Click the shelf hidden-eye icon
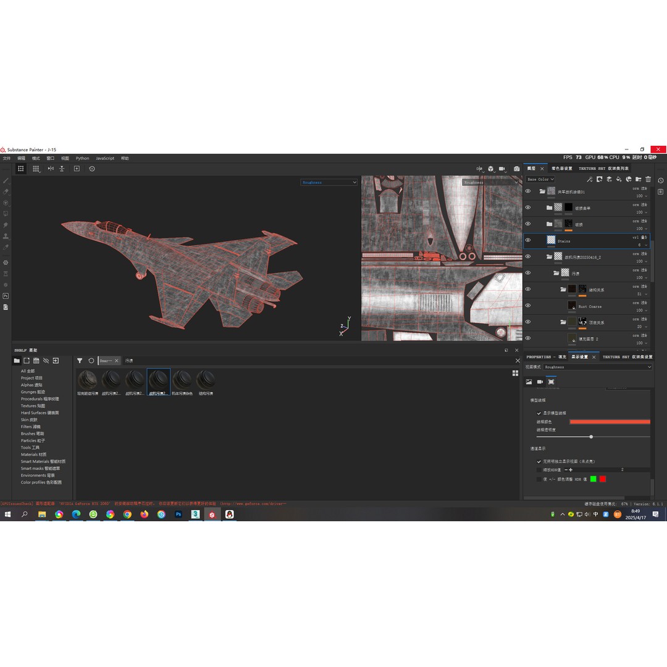This screenshot has width=667, height=667. coord(46,361)
